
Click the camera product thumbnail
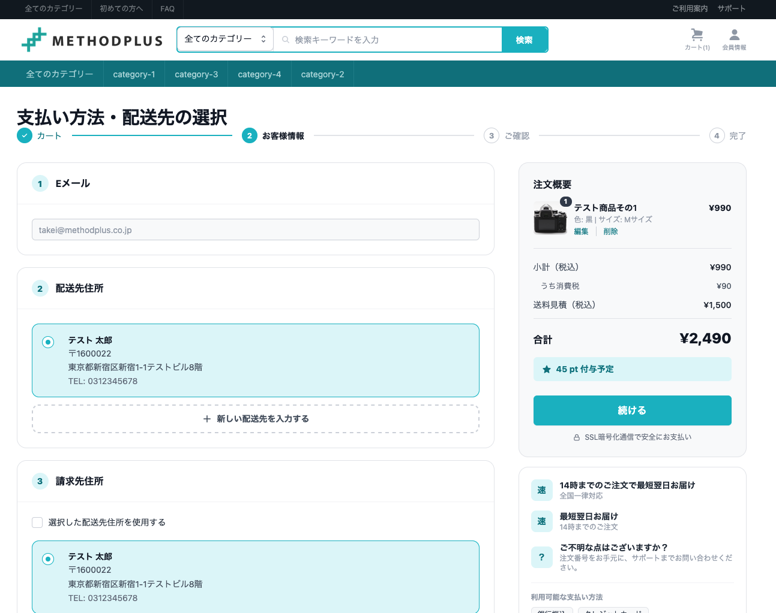point(550,219)
